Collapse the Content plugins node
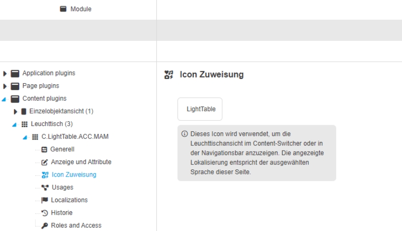Viewport: 402px width, 231px height. [5, 99]
